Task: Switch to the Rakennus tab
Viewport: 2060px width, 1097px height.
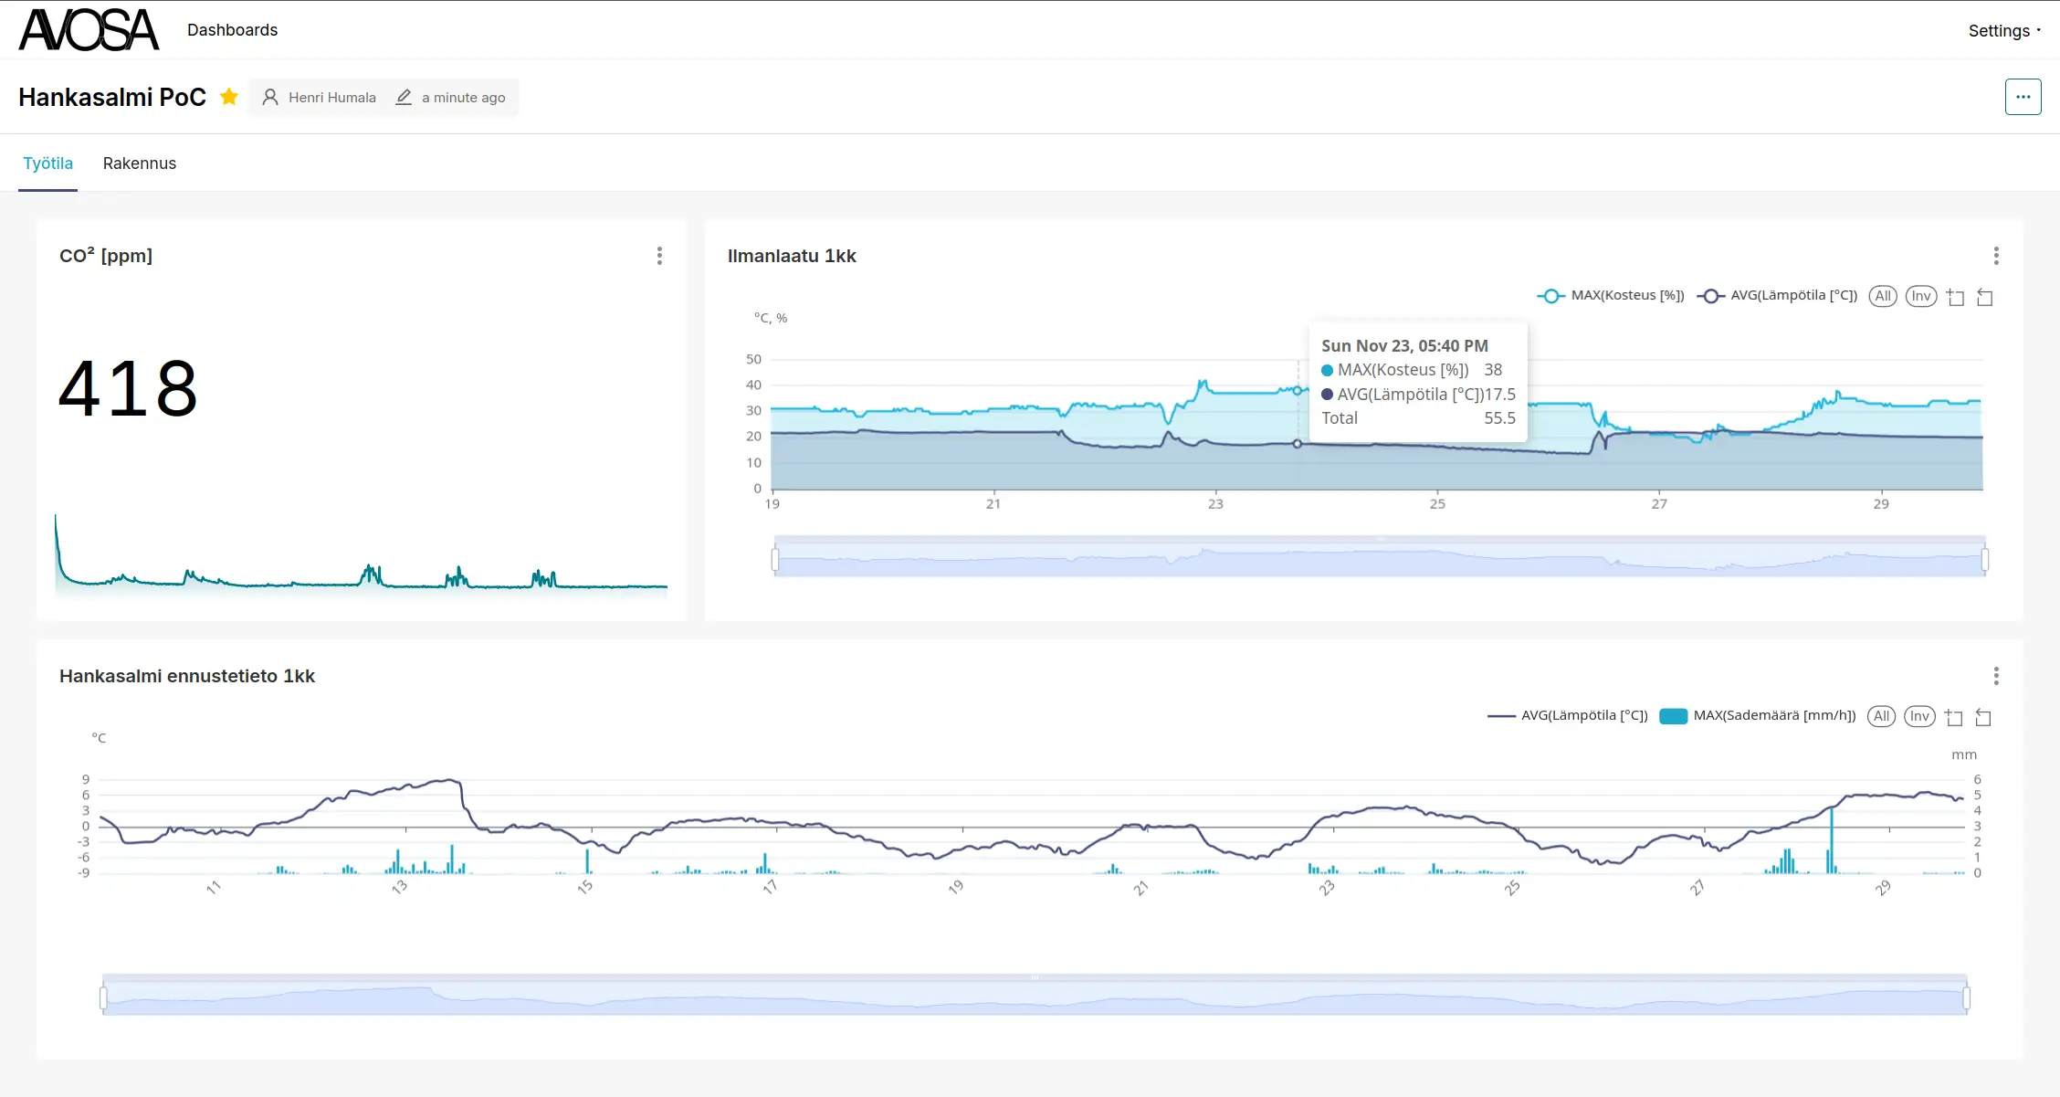Action: [x=140, y=163]
